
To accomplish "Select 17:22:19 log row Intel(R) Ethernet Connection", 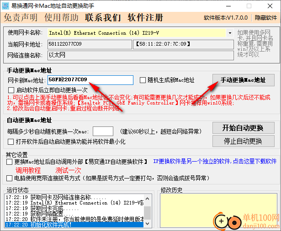I will (74, 203).
